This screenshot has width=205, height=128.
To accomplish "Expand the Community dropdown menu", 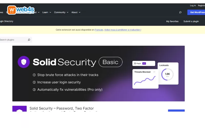I will [61, 12].
